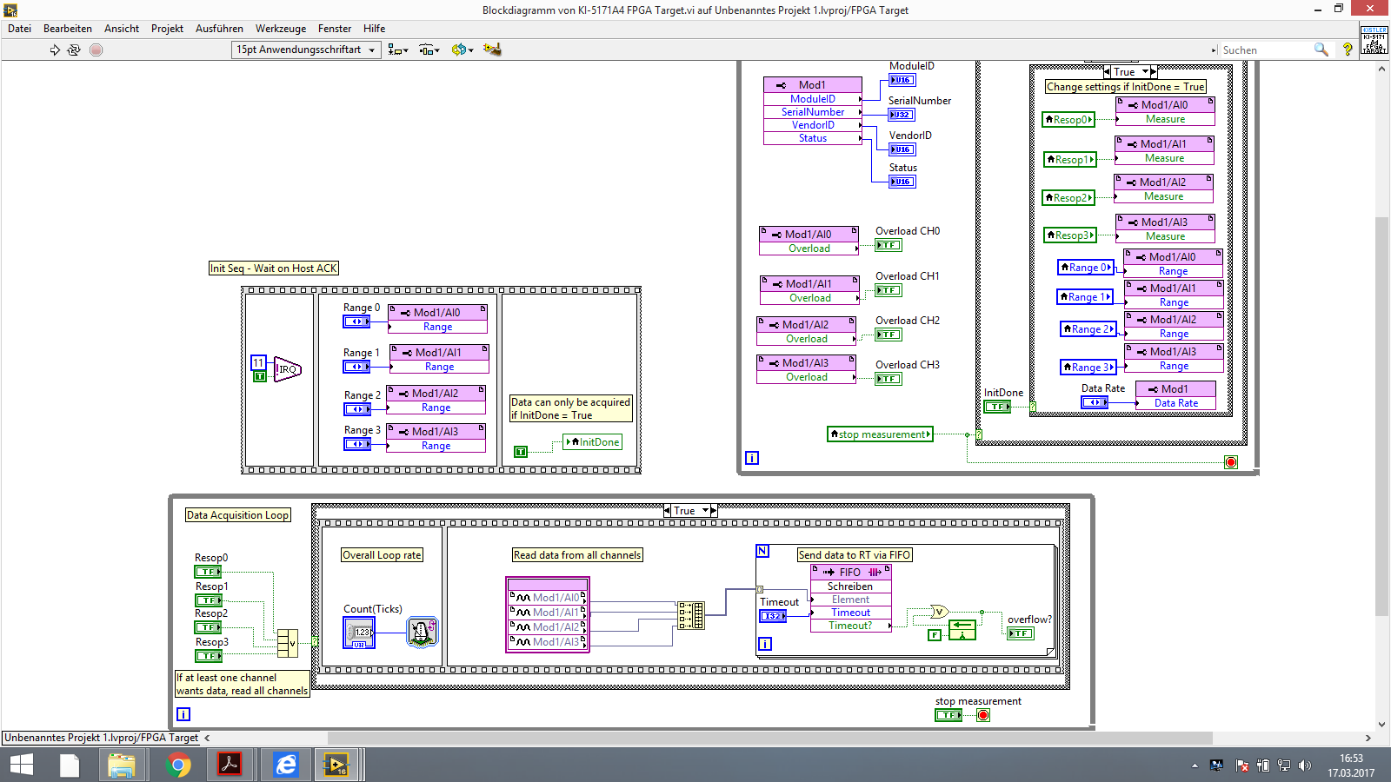Viewport: 1391px width, 782px height.
Task: Open the 15pt Anwendungsschriftart font dropdown
Action: pyautogui.click(x=305, y=50)
